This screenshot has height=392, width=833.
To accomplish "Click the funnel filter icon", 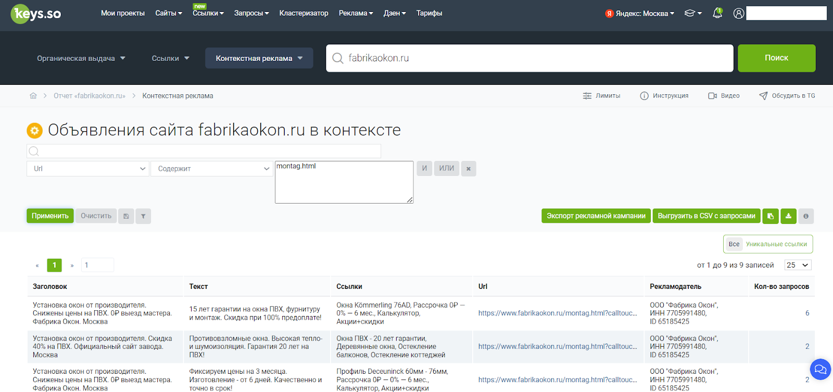I will 143,216.
